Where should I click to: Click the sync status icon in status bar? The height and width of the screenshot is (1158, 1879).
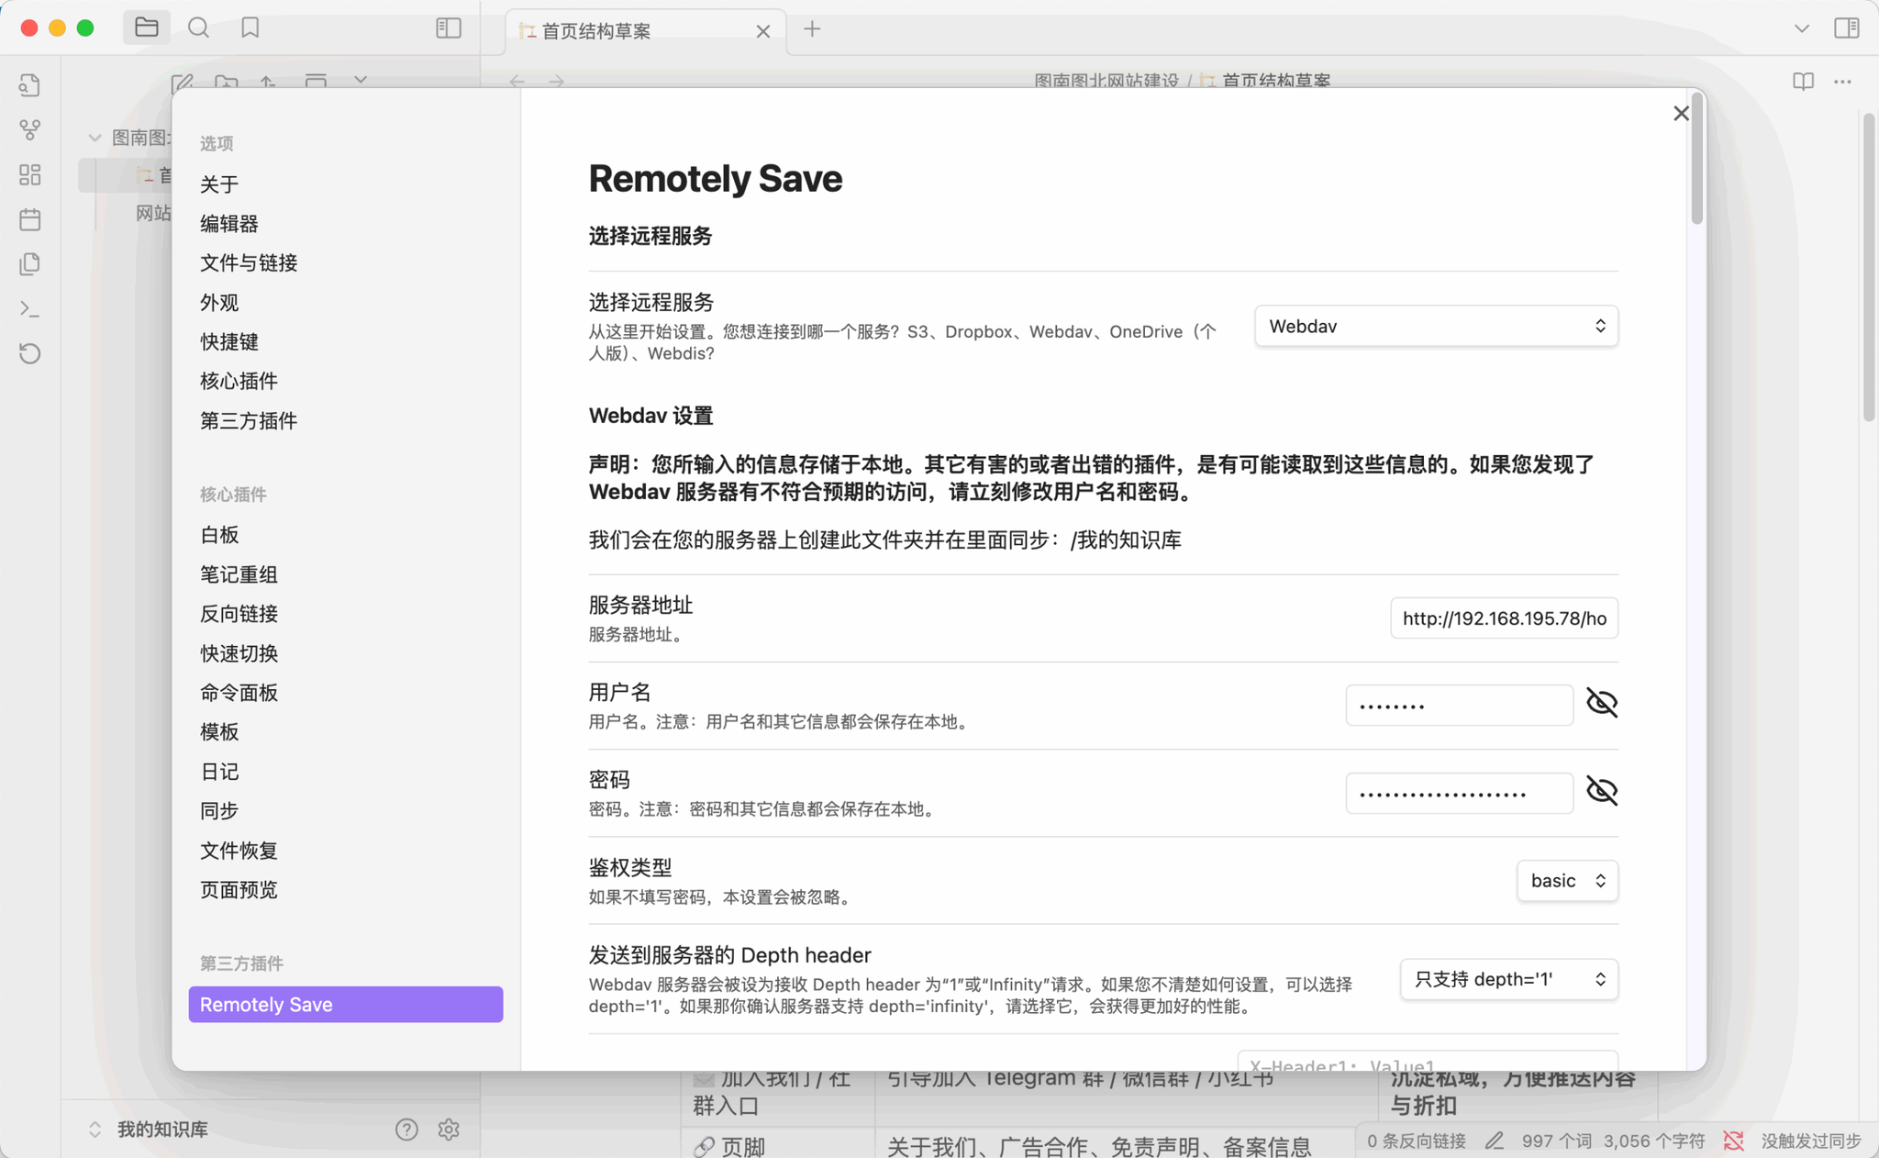pyautogui.click(x=1733, y=1141)
